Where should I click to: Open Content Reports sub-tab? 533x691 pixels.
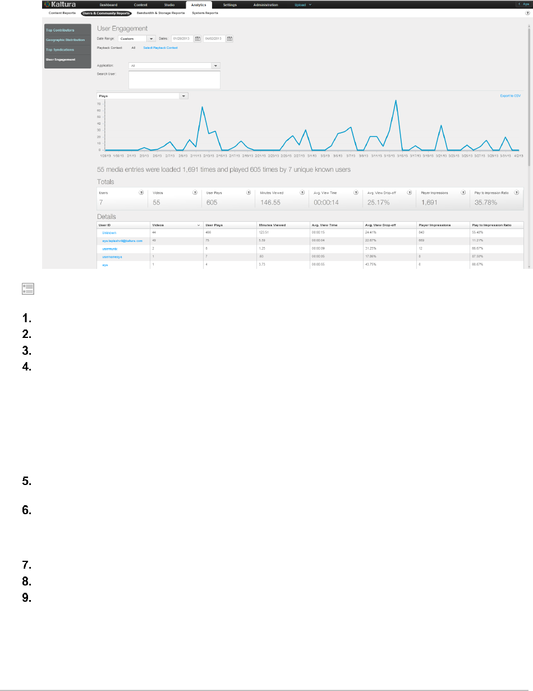pos(62,12)
